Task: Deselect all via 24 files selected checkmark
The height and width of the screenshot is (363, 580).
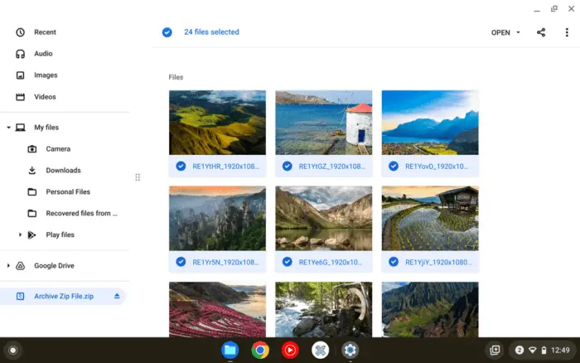Action: coord(167,32)
